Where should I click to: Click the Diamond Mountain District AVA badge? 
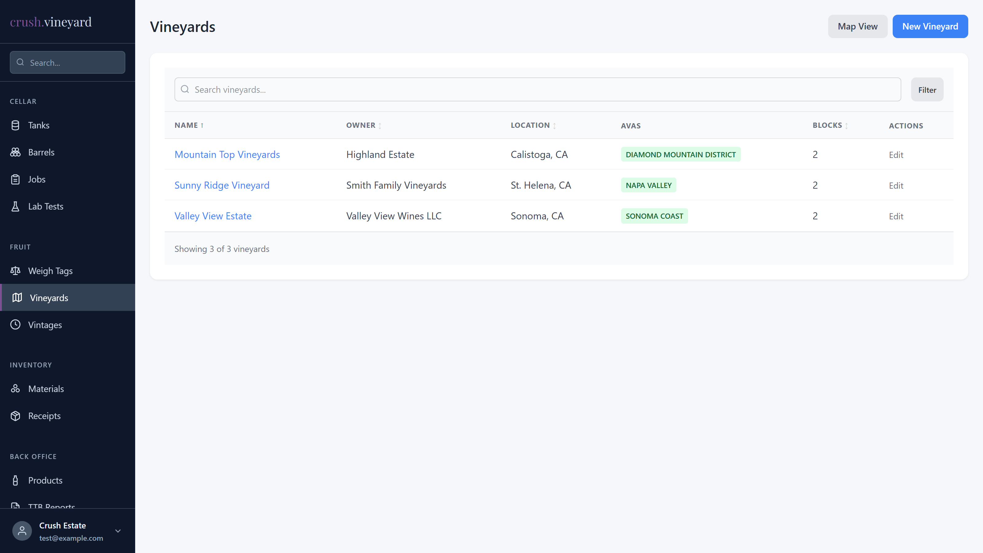point(680,155)
